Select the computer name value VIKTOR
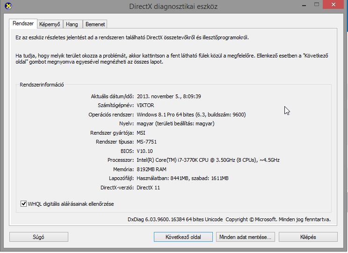The image size is (348, 253). pos(145,105)
